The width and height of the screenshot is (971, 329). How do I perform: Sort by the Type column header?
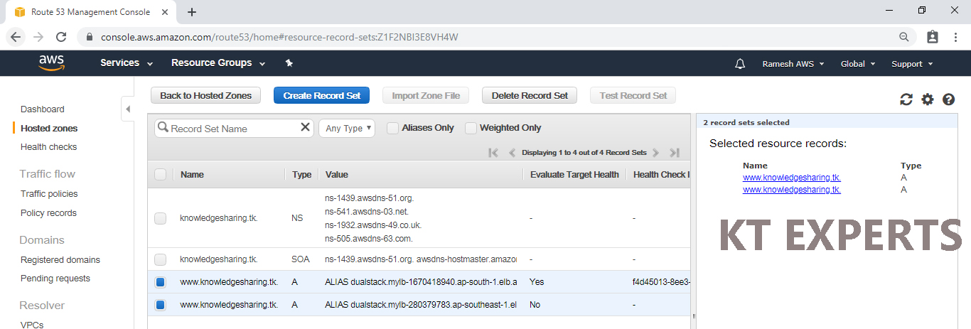coord(301,174)
